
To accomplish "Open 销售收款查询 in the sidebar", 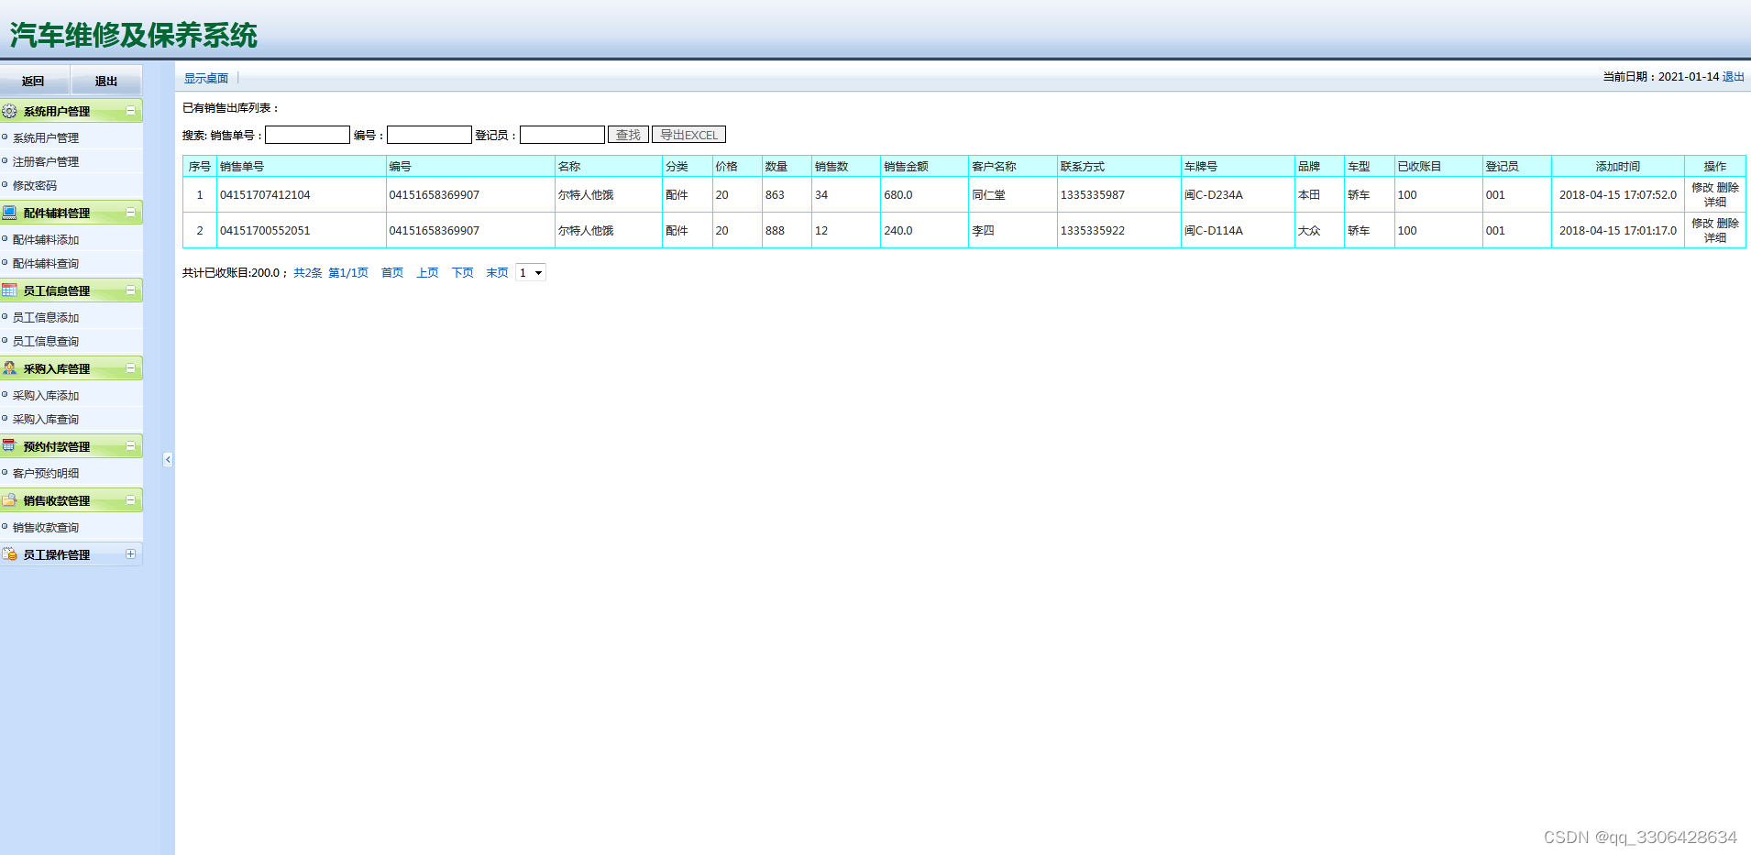I will click(46, 528).
